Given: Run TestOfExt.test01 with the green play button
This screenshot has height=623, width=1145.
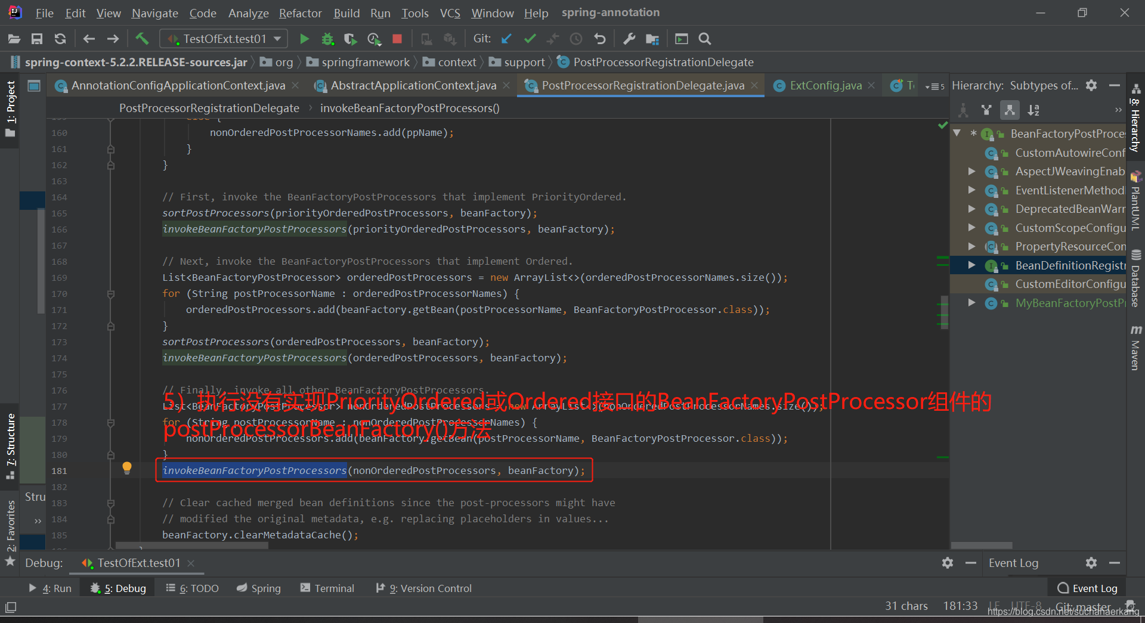Looking at the screenshot, I should coord(304,39).
